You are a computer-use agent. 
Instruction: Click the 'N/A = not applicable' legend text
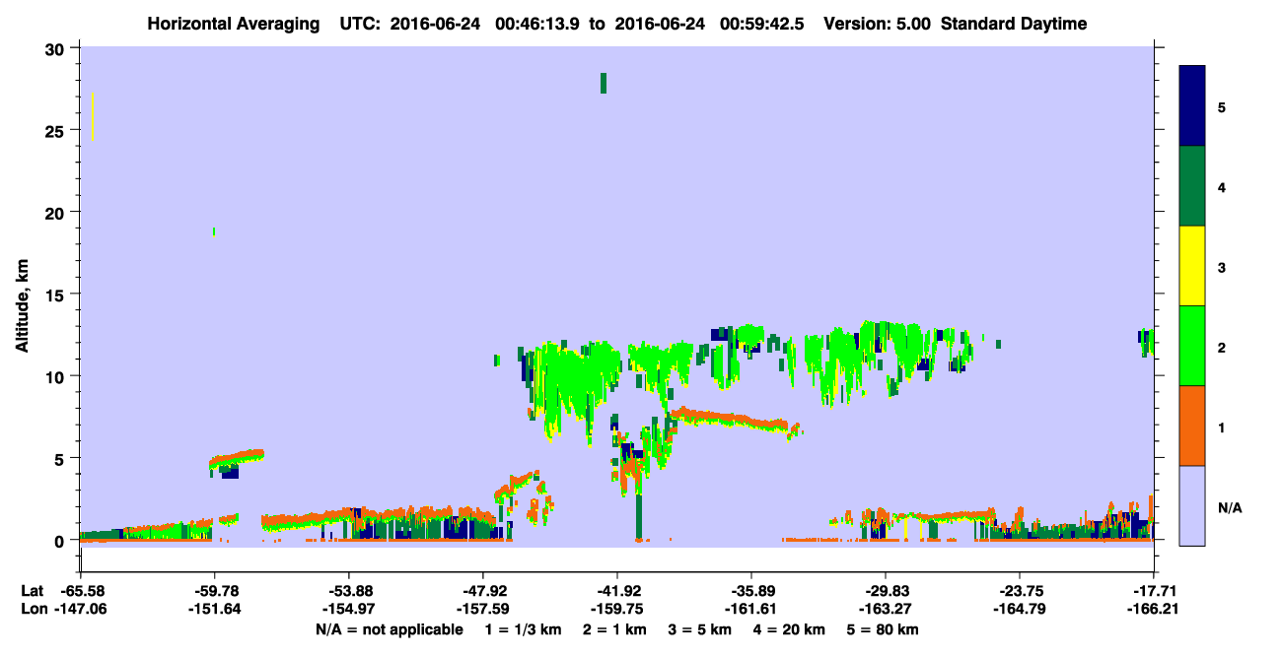[389, 629]
